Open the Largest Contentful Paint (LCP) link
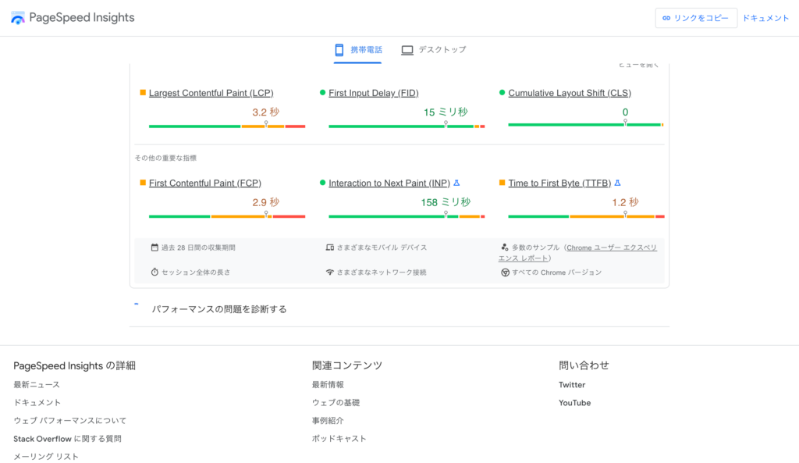Image resolution: width=799 pixels, height=463 pixels. pyautogui.click(x=211, y=93)
